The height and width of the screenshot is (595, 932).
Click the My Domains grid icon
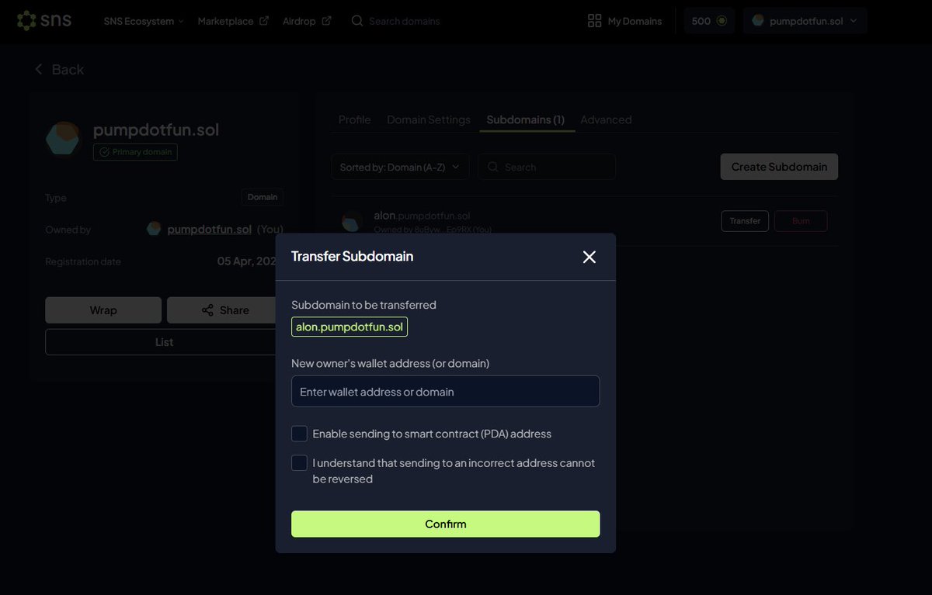[x=594, y=21]
